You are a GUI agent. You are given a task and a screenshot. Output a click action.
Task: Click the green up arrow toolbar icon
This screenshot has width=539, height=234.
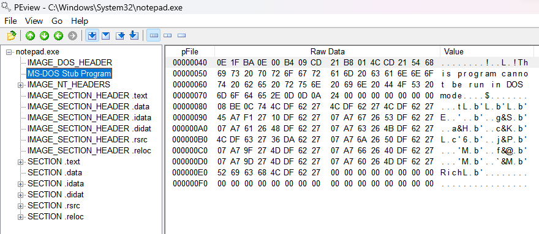(30, 35)
